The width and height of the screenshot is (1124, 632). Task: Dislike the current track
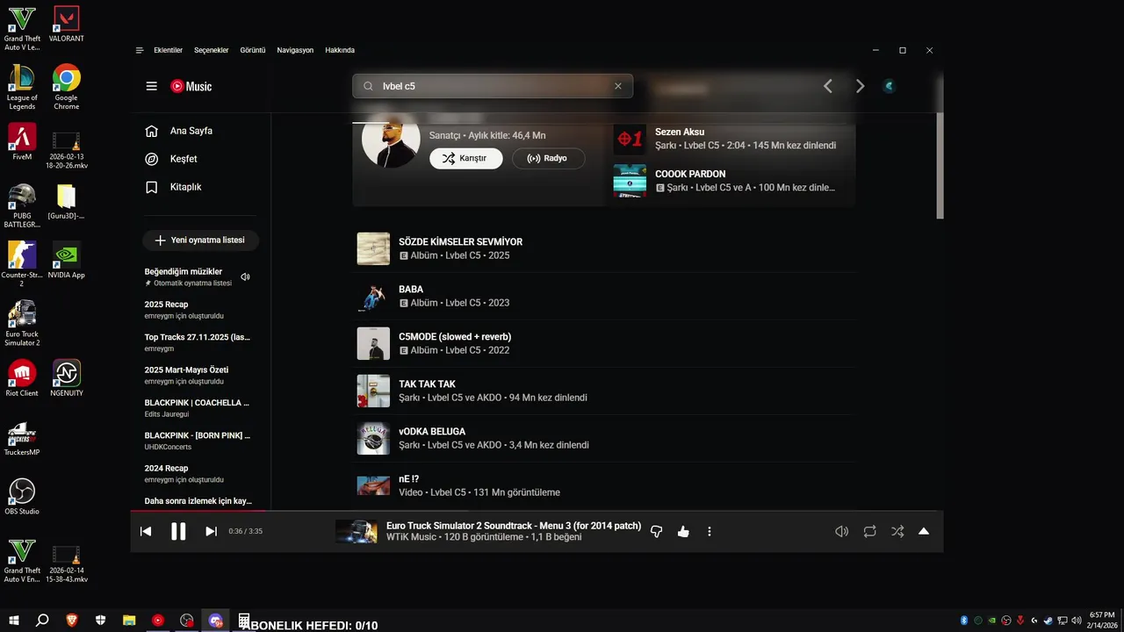click(656, 531)
